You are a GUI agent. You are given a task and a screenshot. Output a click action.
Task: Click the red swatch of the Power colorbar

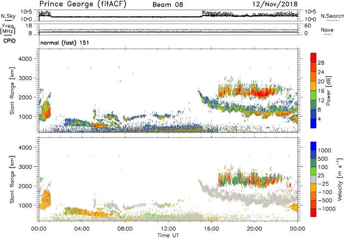pyautogui.click(x=313, y=58)
